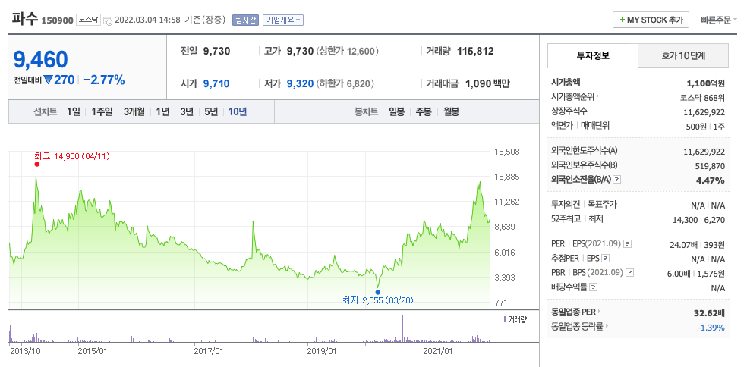Image resolution: width=747 pixels, height=367 pixels.
Task: Select the 1년 line chart period
Action: coord(162,112)
